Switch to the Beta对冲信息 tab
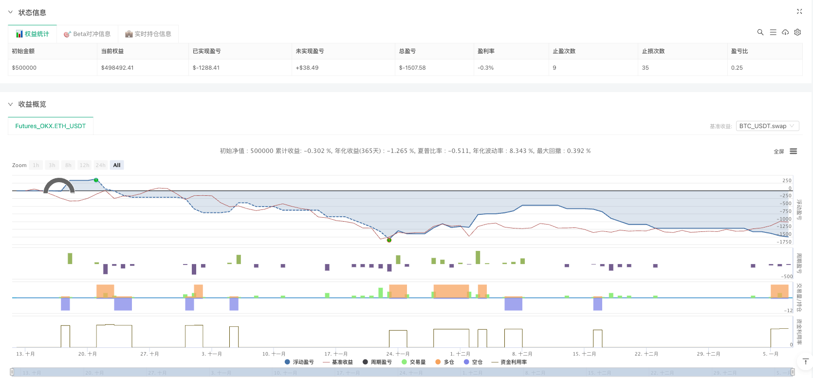This screenshot has height=378, width=813. (x=87, y=34)
